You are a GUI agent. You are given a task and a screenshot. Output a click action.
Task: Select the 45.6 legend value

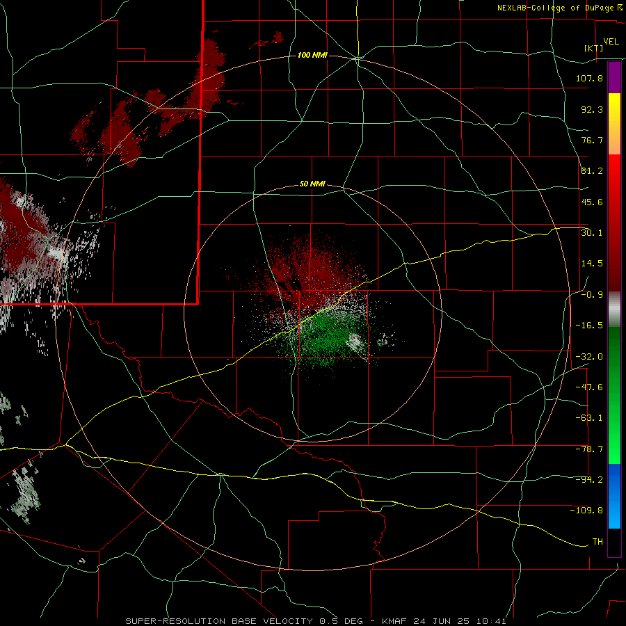(x=592, y=202)
